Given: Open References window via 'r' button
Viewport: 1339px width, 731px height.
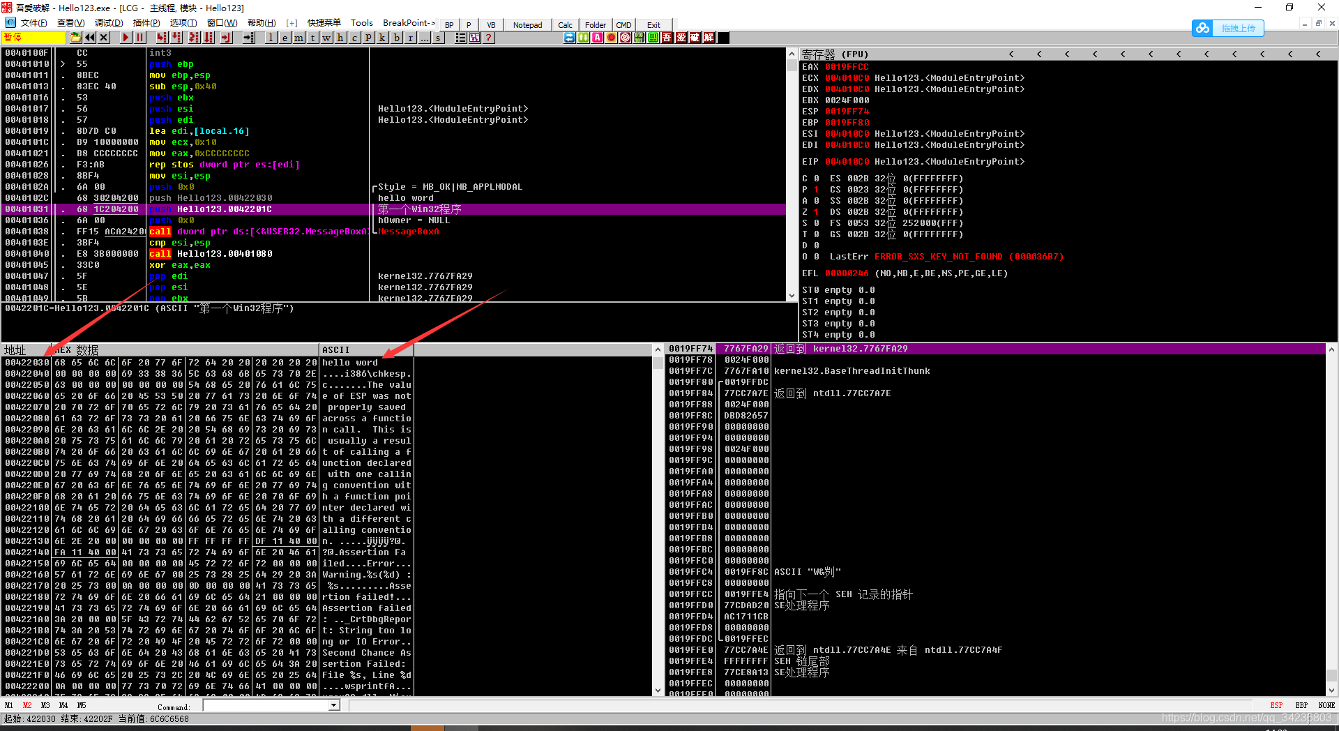Looking at the screenshot, I should pyautogui.click(x=411, y=38).
